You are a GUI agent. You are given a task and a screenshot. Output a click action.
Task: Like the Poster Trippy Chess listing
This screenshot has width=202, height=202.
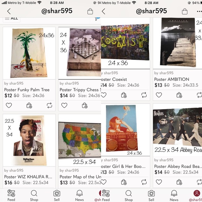coord(64,106)
